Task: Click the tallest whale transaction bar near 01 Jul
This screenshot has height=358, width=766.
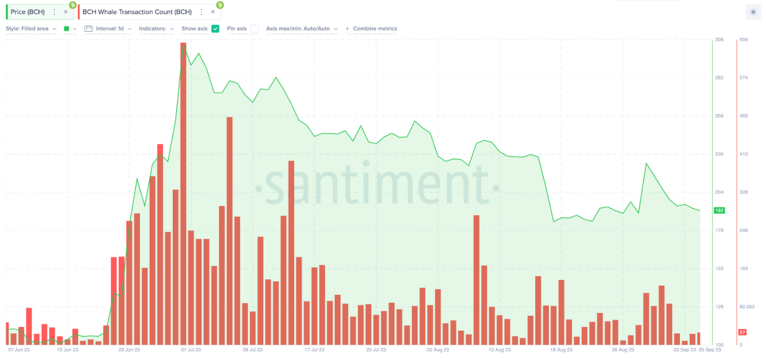Action: (183, 193)
